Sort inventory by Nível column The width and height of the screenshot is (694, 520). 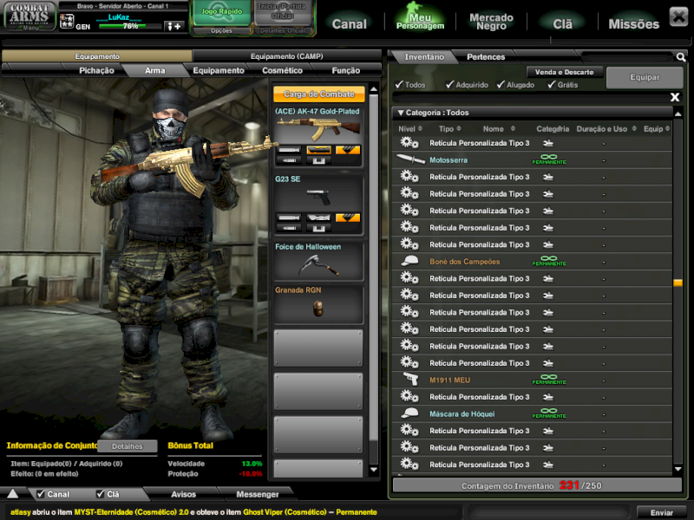[409, 128]
